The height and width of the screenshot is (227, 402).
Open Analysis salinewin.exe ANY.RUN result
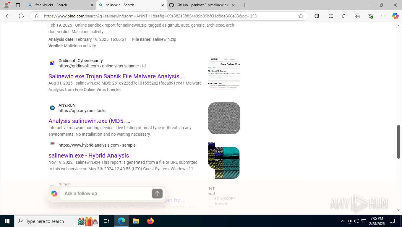tap(89, 121)
